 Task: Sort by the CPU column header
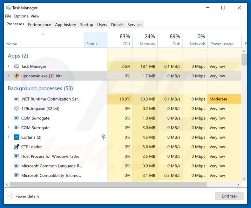point(120,40)
